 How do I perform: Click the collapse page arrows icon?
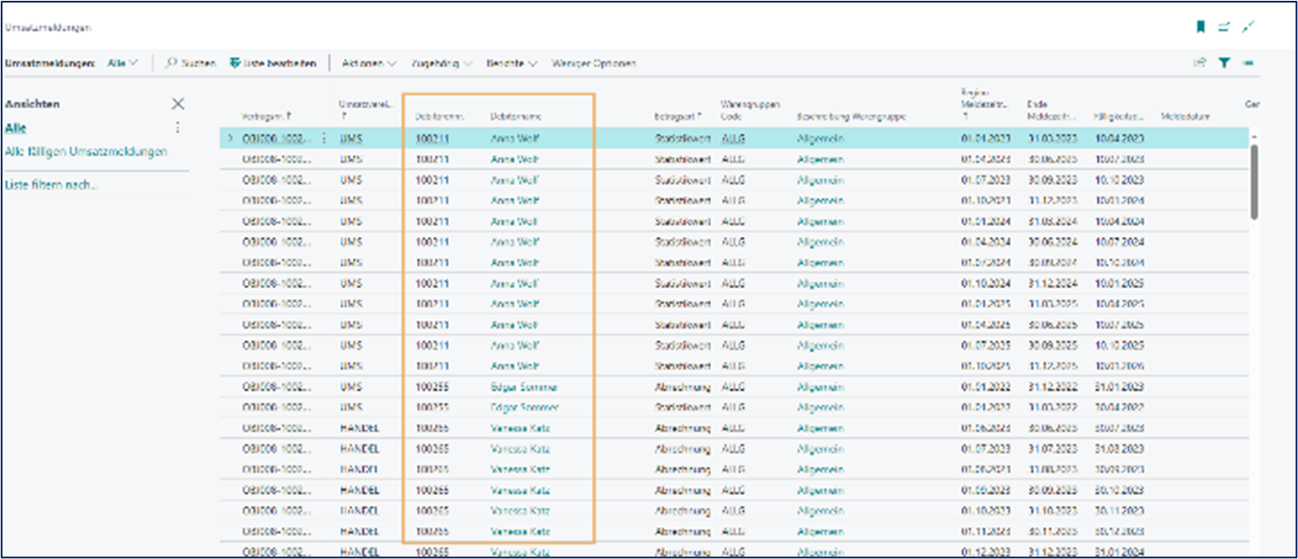[1247, 27]
